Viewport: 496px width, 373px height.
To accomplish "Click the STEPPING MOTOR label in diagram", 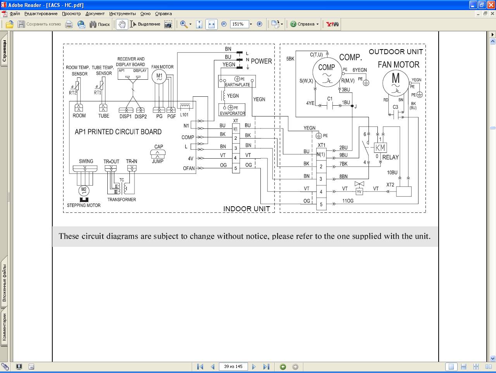I will (x=84, y=205).
